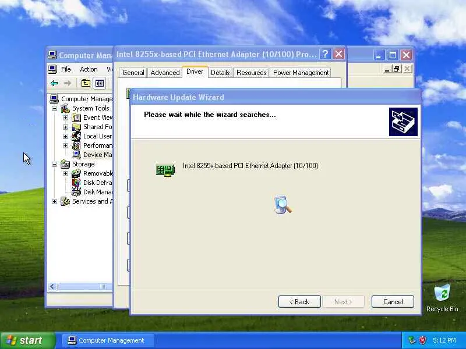Click the System Tools icon in tree
The height and width of the screenshot is (349, 466).
click(x=65, y=108)
